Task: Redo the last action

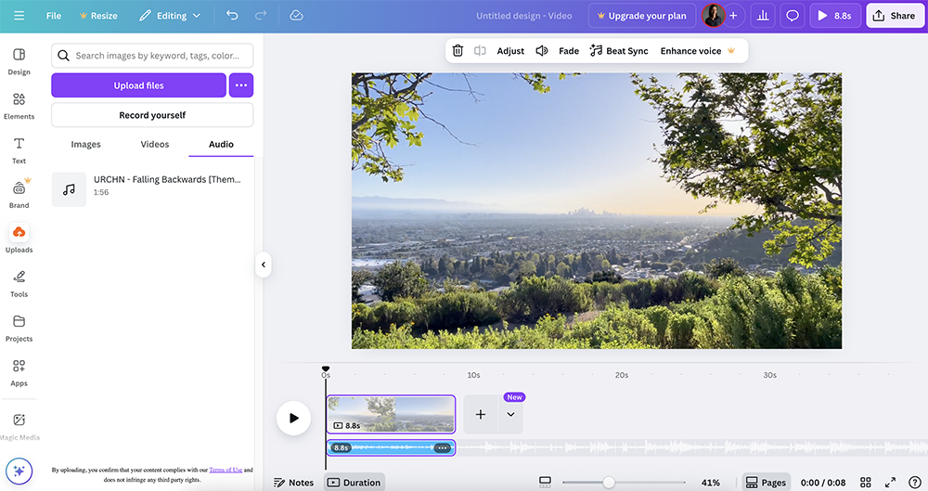Action: 261,16
